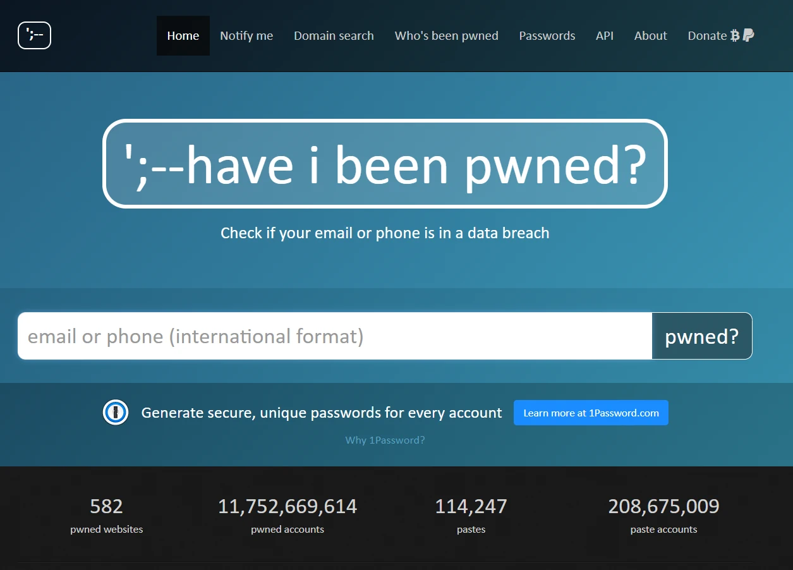Go to the Home nav item

[183, 36]
